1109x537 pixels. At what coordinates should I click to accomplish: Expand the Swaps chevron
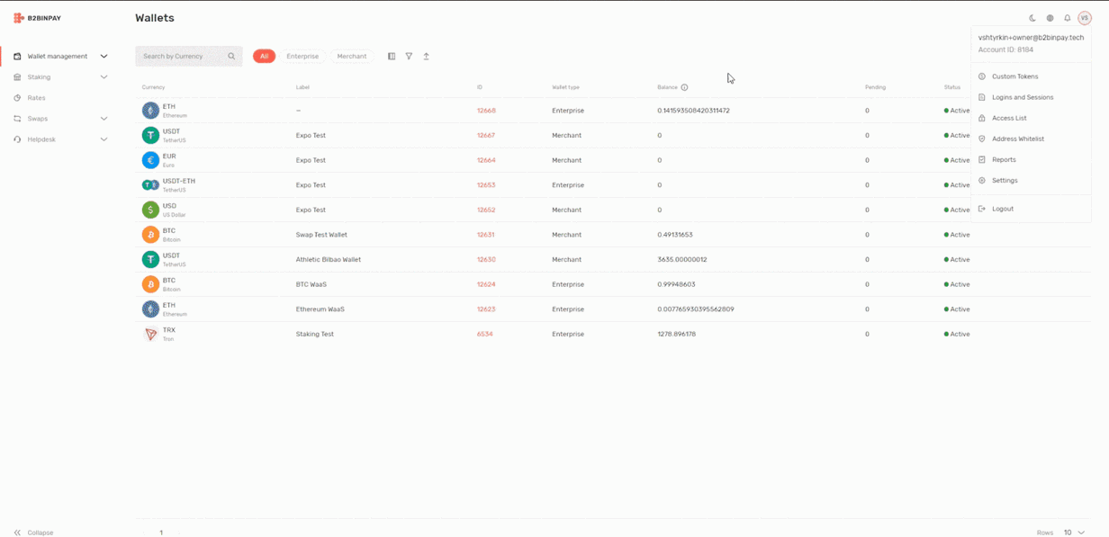click(x=104, y=118)
